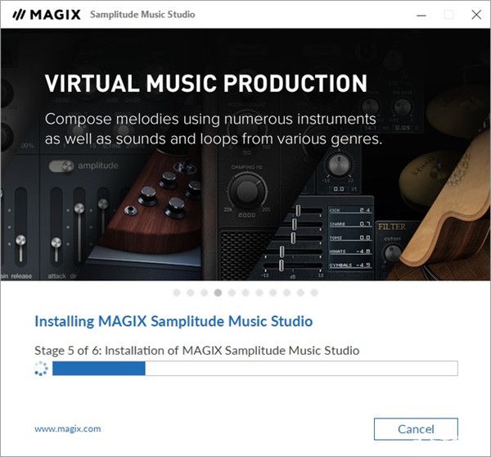This screenshot has height=457, width=491.
Task: Click the blue installation progress bar
Action: click(255, 369)
